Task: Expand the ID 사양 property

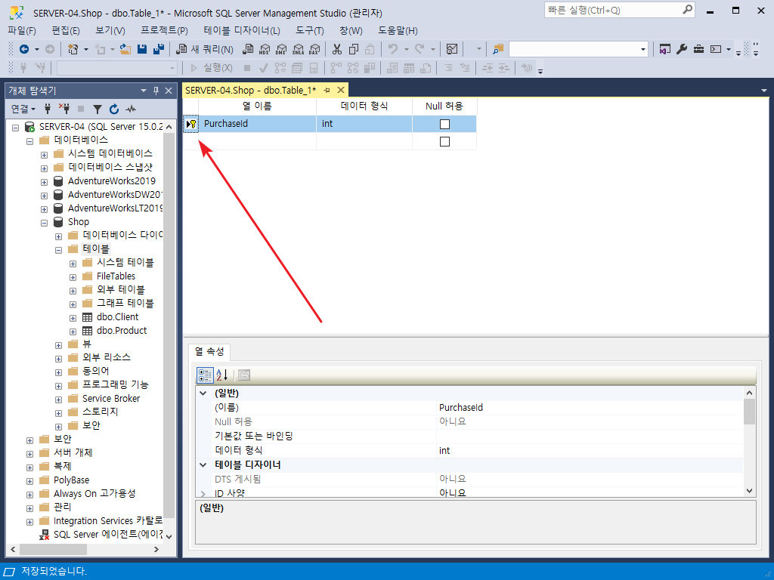Action: 203,492
